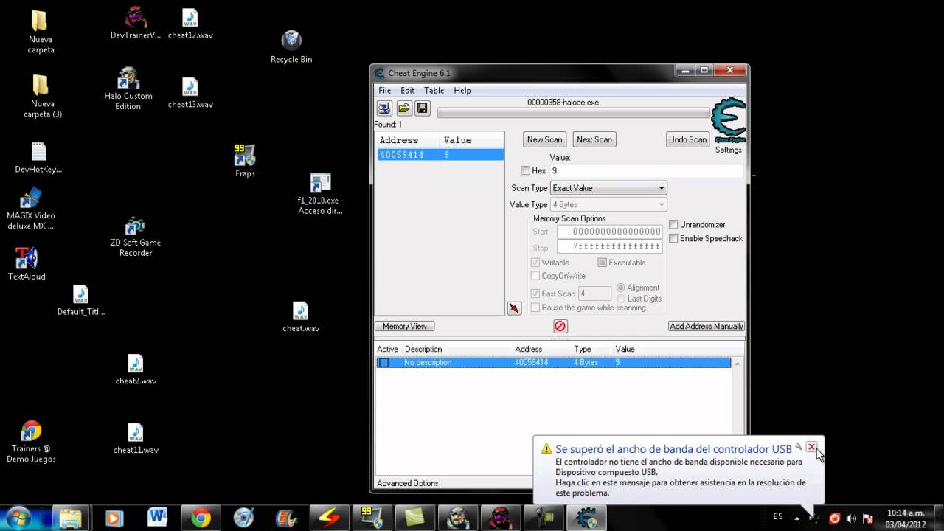
Task: Select Fraps desktop shortcut
Action: [245, 161]
